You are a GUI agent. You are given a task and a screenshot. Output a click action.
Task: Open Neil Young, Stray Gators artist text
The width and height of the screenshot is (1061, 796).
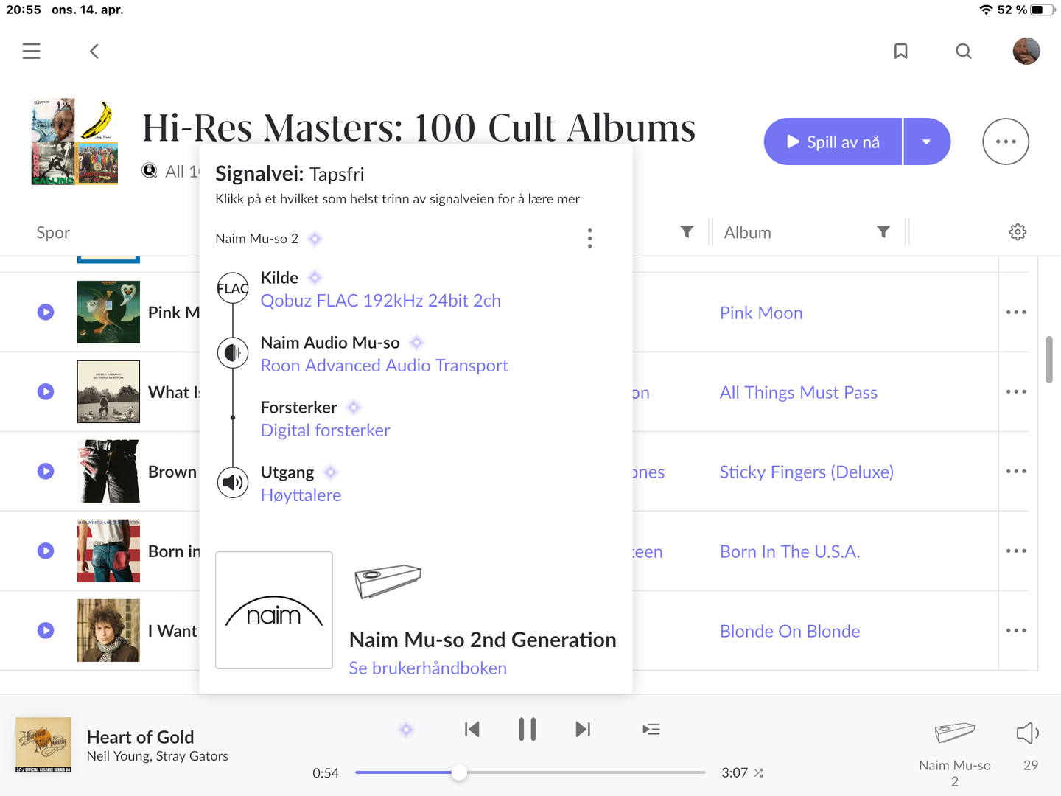coord(158,756)
